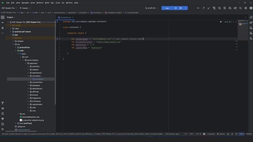Expand the fragments package in tree
Image resolution: width=253 pixels, height=142 pixels.
[x=28, y=98]
